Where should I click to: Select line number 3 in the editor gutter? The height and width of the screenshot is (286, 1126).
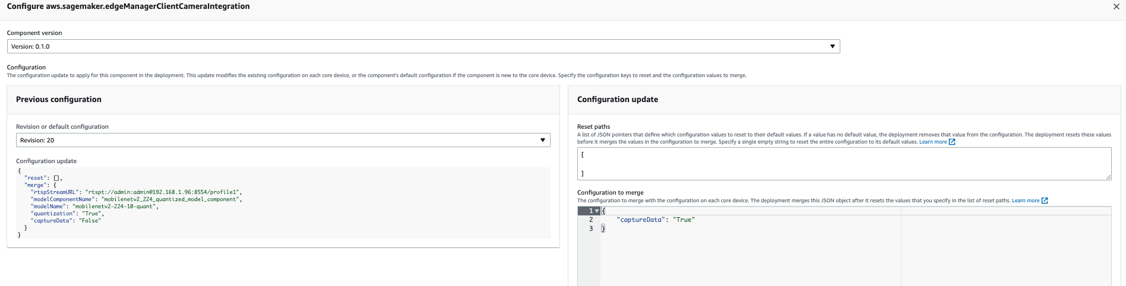(591, 228)
